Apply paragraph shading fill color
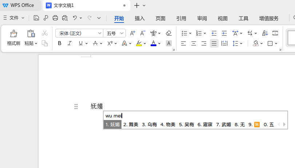This screenshot has height=168, width=295. point(255,44)
